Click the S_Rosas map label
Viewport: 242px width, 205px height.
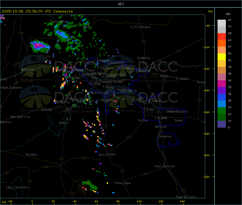click(x=108, y=87)
